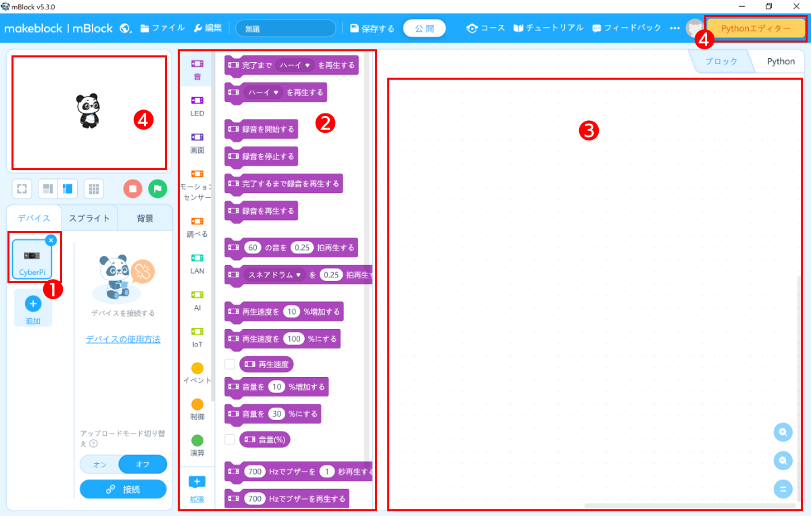811x516 pixels.
Task: Add a new device with 追加
Action: coord(33,309)
